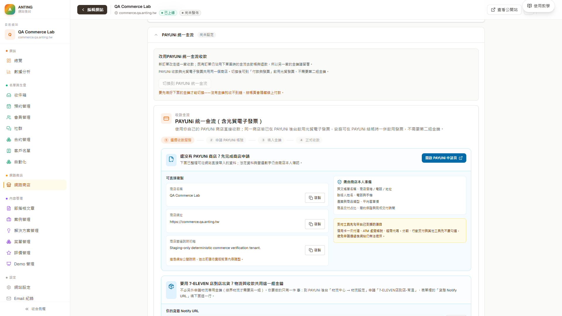Click document icon beside 還沒有 PAYUNi 商店
Image resolution: width=562 pixels, height=316 pixels.
[171, 160]
